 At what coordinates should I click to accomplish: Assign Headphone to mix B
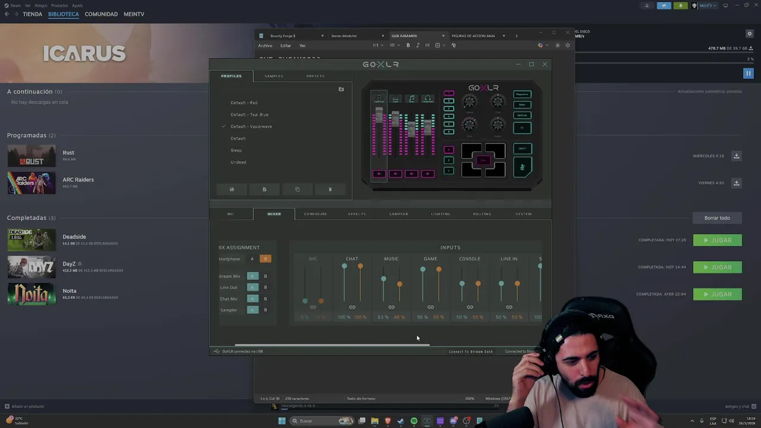[x=265, y=259]
